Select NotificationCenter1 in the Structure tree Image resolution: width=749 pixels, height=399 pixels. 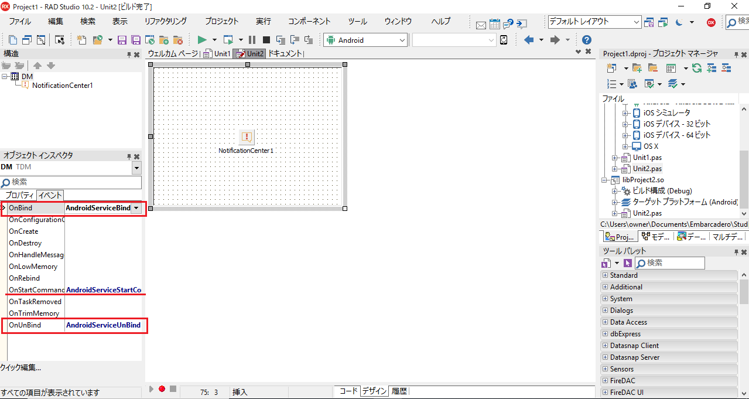pyautogui.click(x=63, y=86)
